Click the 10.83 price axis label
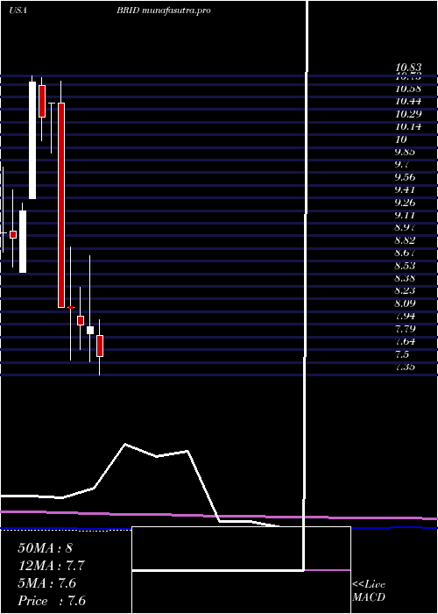Screen dimensions: 438x614 coord(408,68)
